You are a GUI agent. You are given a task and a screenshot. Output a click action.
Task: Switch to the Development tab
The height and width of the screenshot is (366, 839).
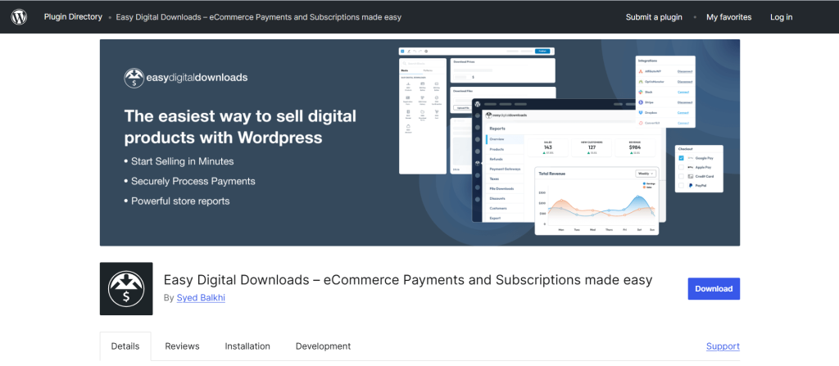coord(323,346)
